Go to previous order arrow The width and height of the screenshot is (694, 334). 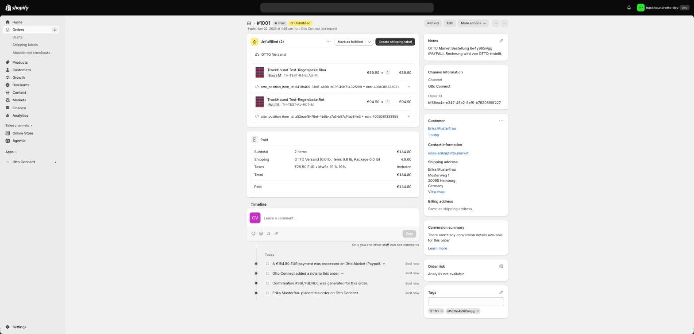pyautogui.click(x=496, y=23)
